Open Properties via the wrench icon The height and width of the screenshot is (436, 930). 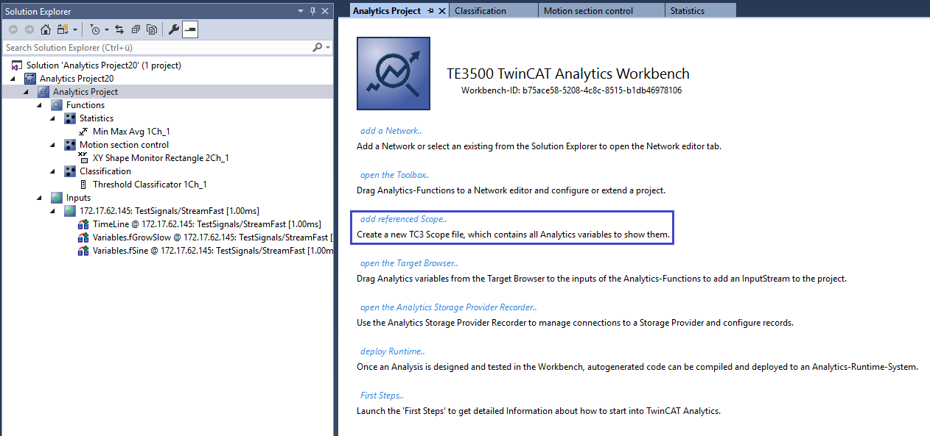pos(174,30)
